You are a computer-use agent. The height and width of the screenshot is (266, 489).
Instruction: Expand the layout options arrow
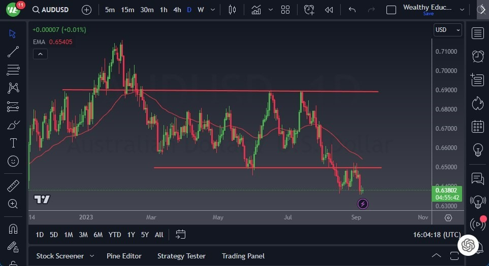tap(462, 10)
